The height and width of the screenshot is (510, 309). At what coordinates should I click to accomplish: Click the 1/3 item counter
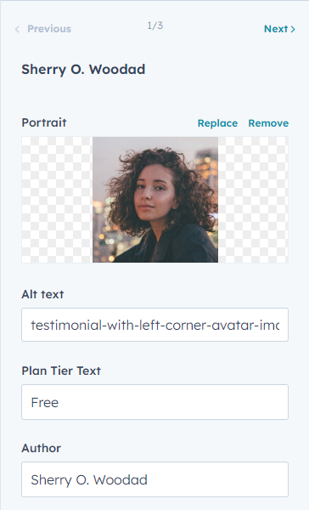(155, 25)
